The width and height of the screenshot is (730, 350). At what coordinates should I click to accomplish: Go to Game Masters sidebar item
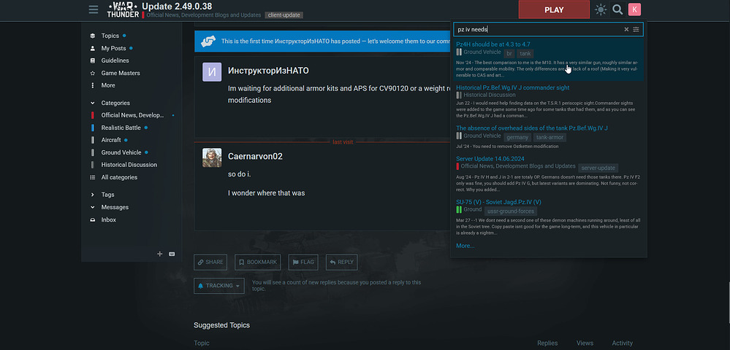(121, 73)
